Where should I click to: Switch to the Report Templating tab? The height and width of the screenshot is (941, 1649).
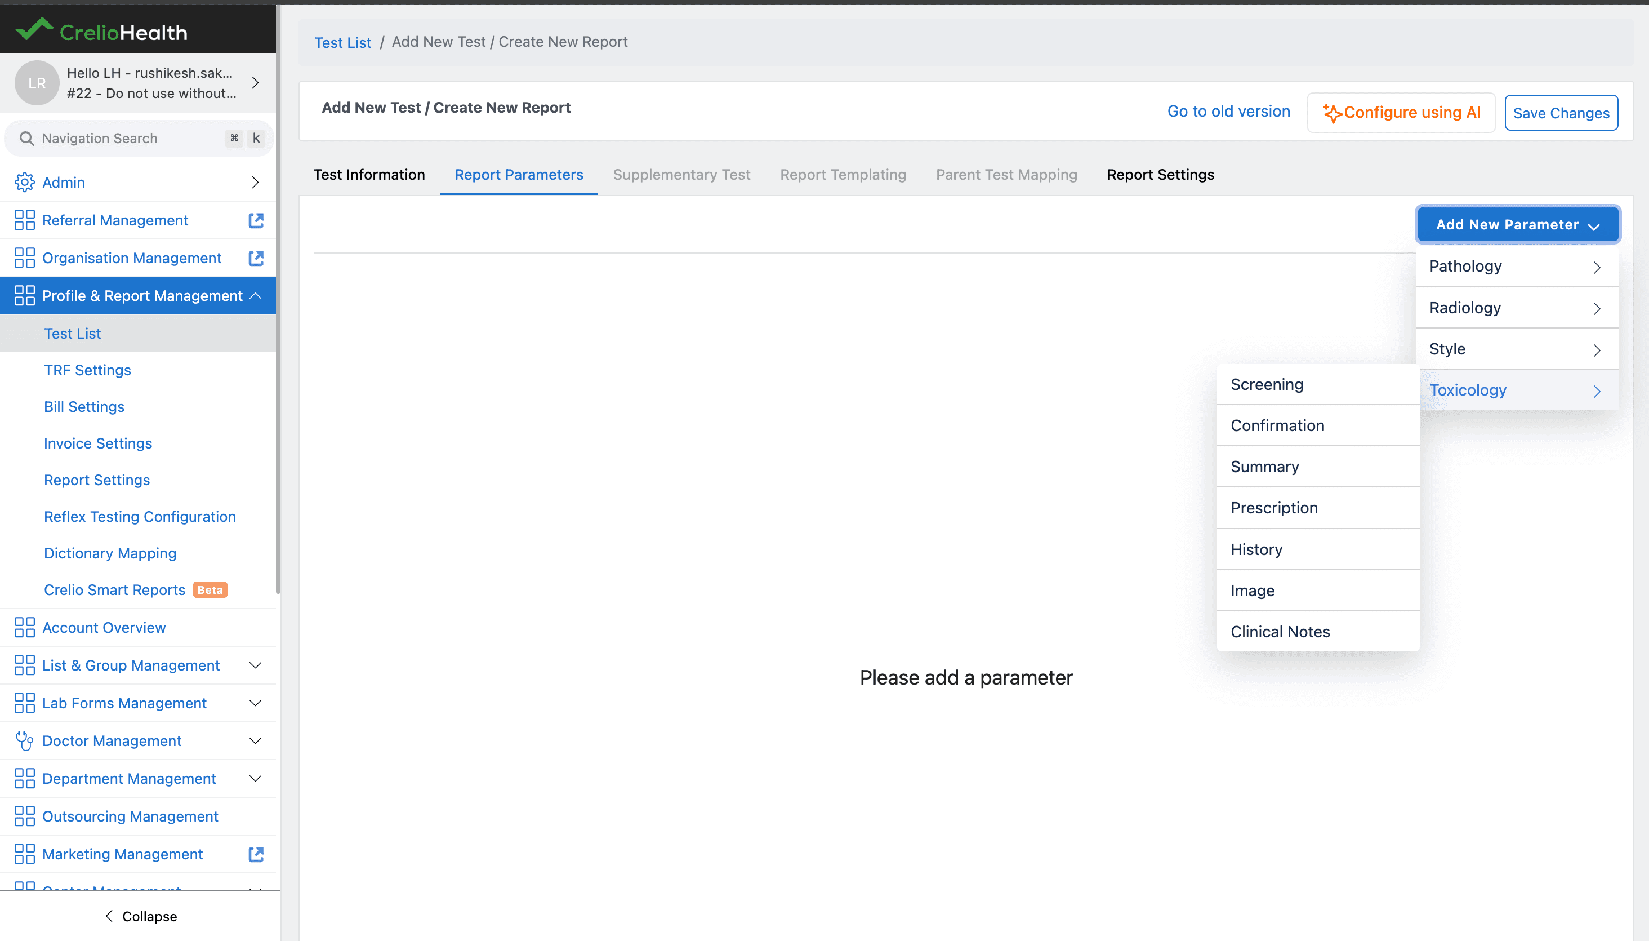(843, 175)
